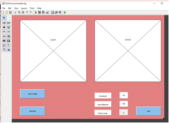
Task: Pick the Listbox component
Action: click(9, 36)
